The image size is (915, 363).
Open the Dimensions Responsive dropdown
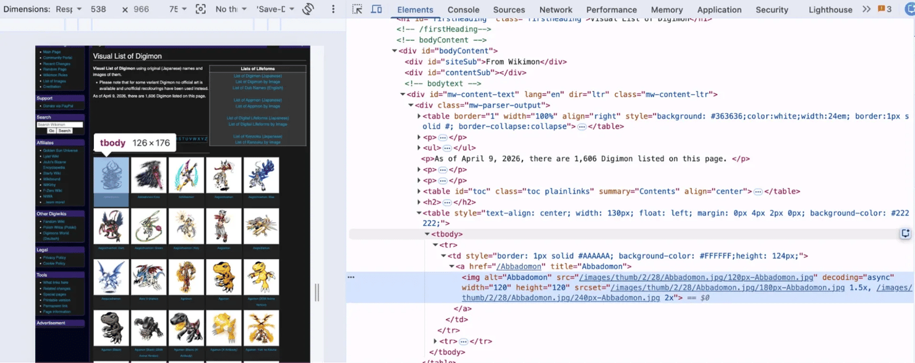(69, 9)
